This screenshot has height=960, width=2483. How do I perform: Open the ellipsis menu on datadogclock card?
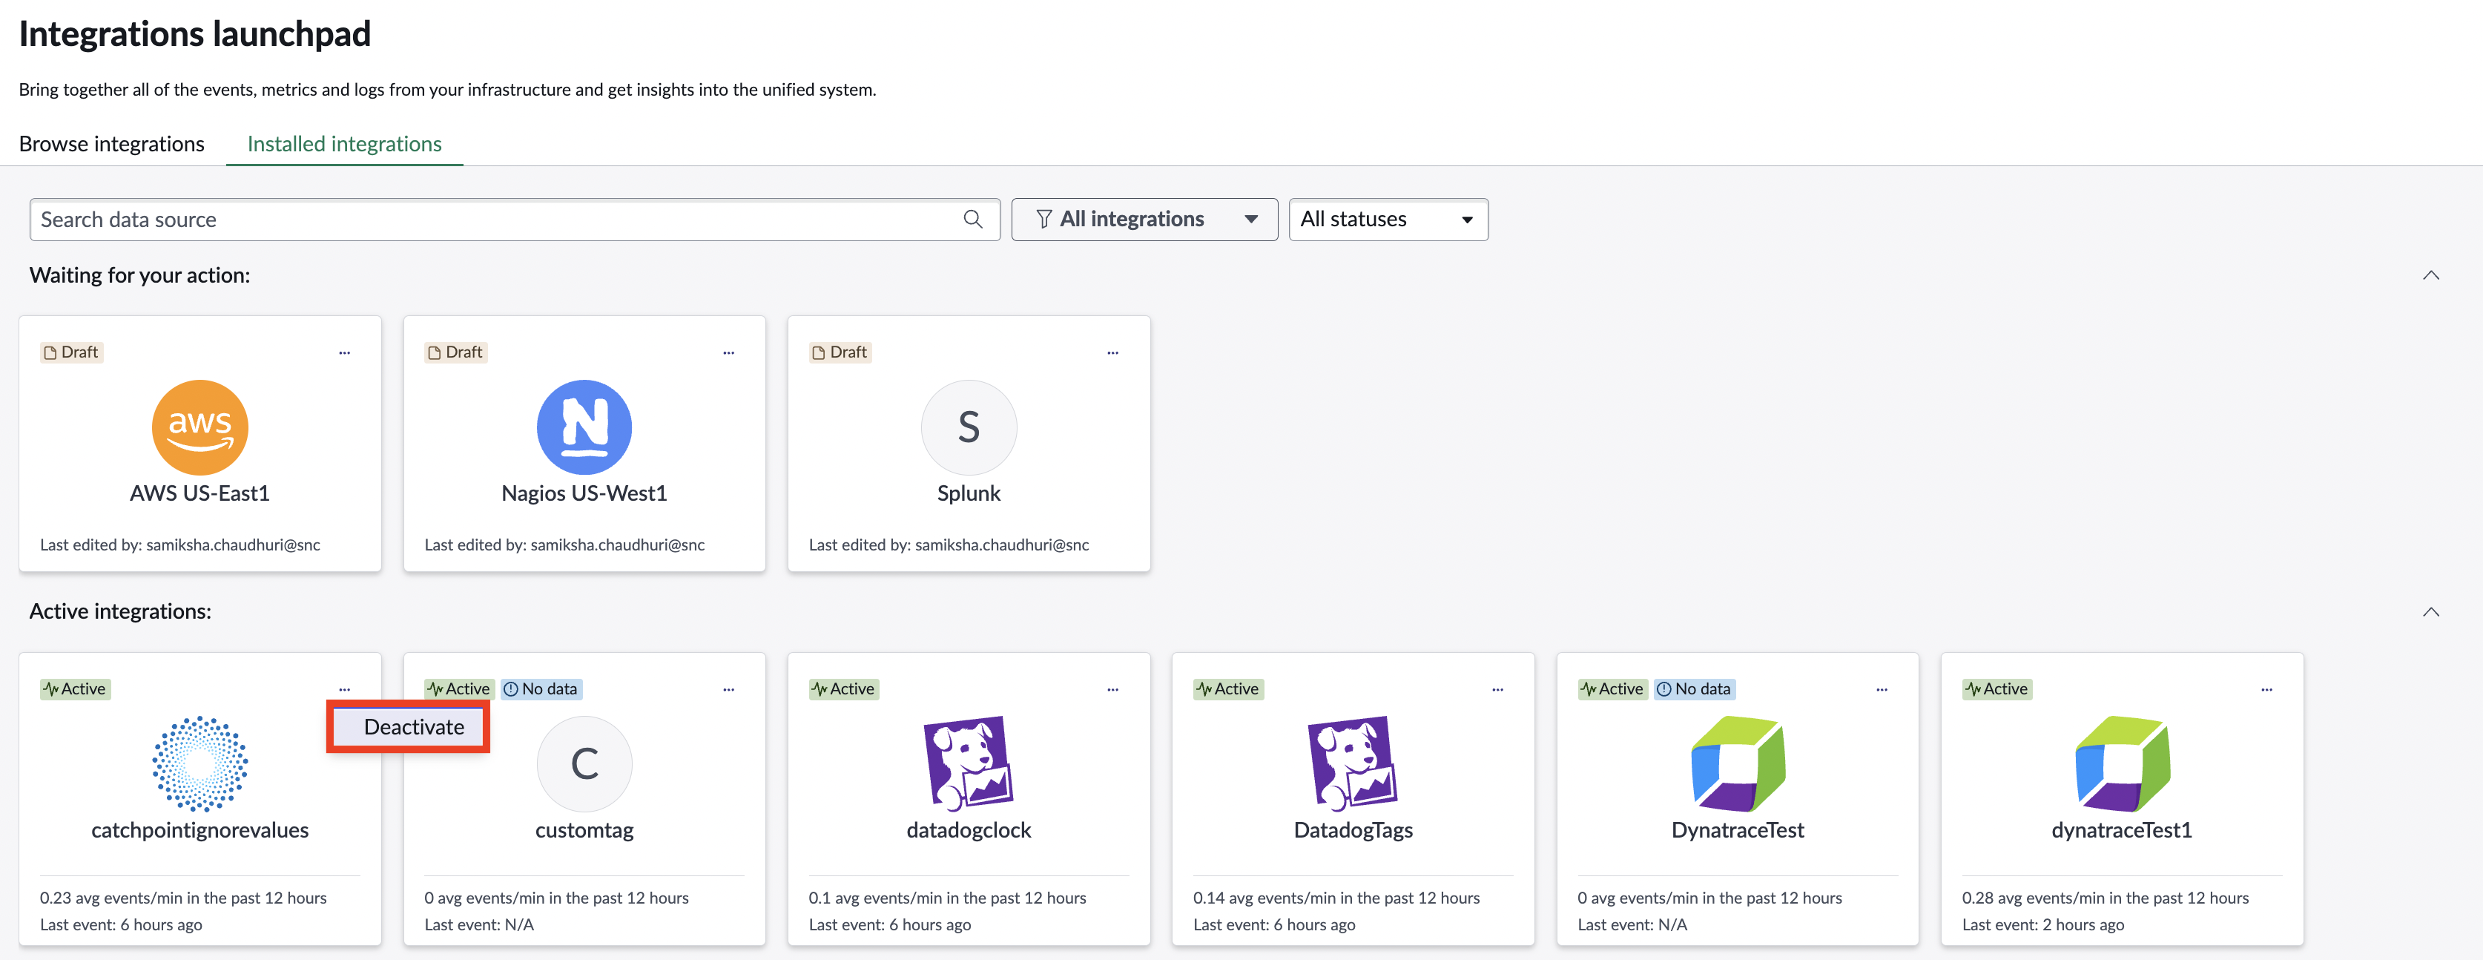pos(1113,689)
